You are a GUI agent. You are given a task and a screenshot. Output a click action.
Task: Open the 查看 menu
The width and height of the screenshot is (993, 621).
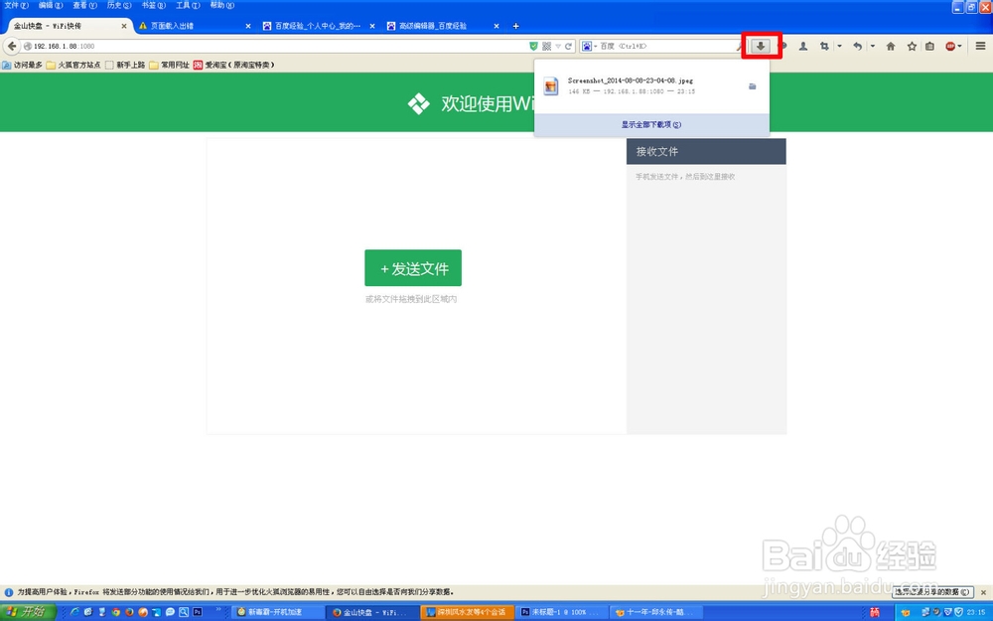tap(84, 5)
